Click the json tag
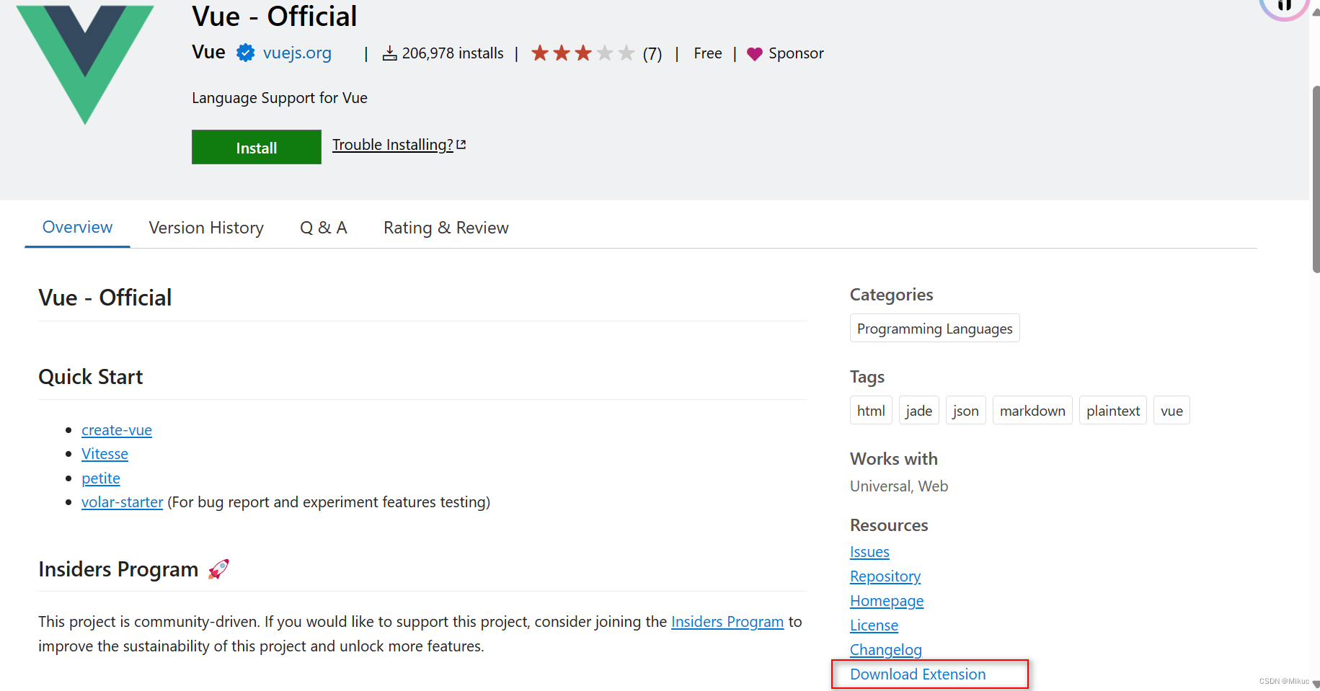Image resolution: width=1320 pixels, height=691 pixels. click(965, 411)
